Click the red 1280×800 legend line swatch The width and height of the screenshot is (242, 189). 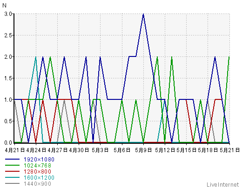click(12, 171)
